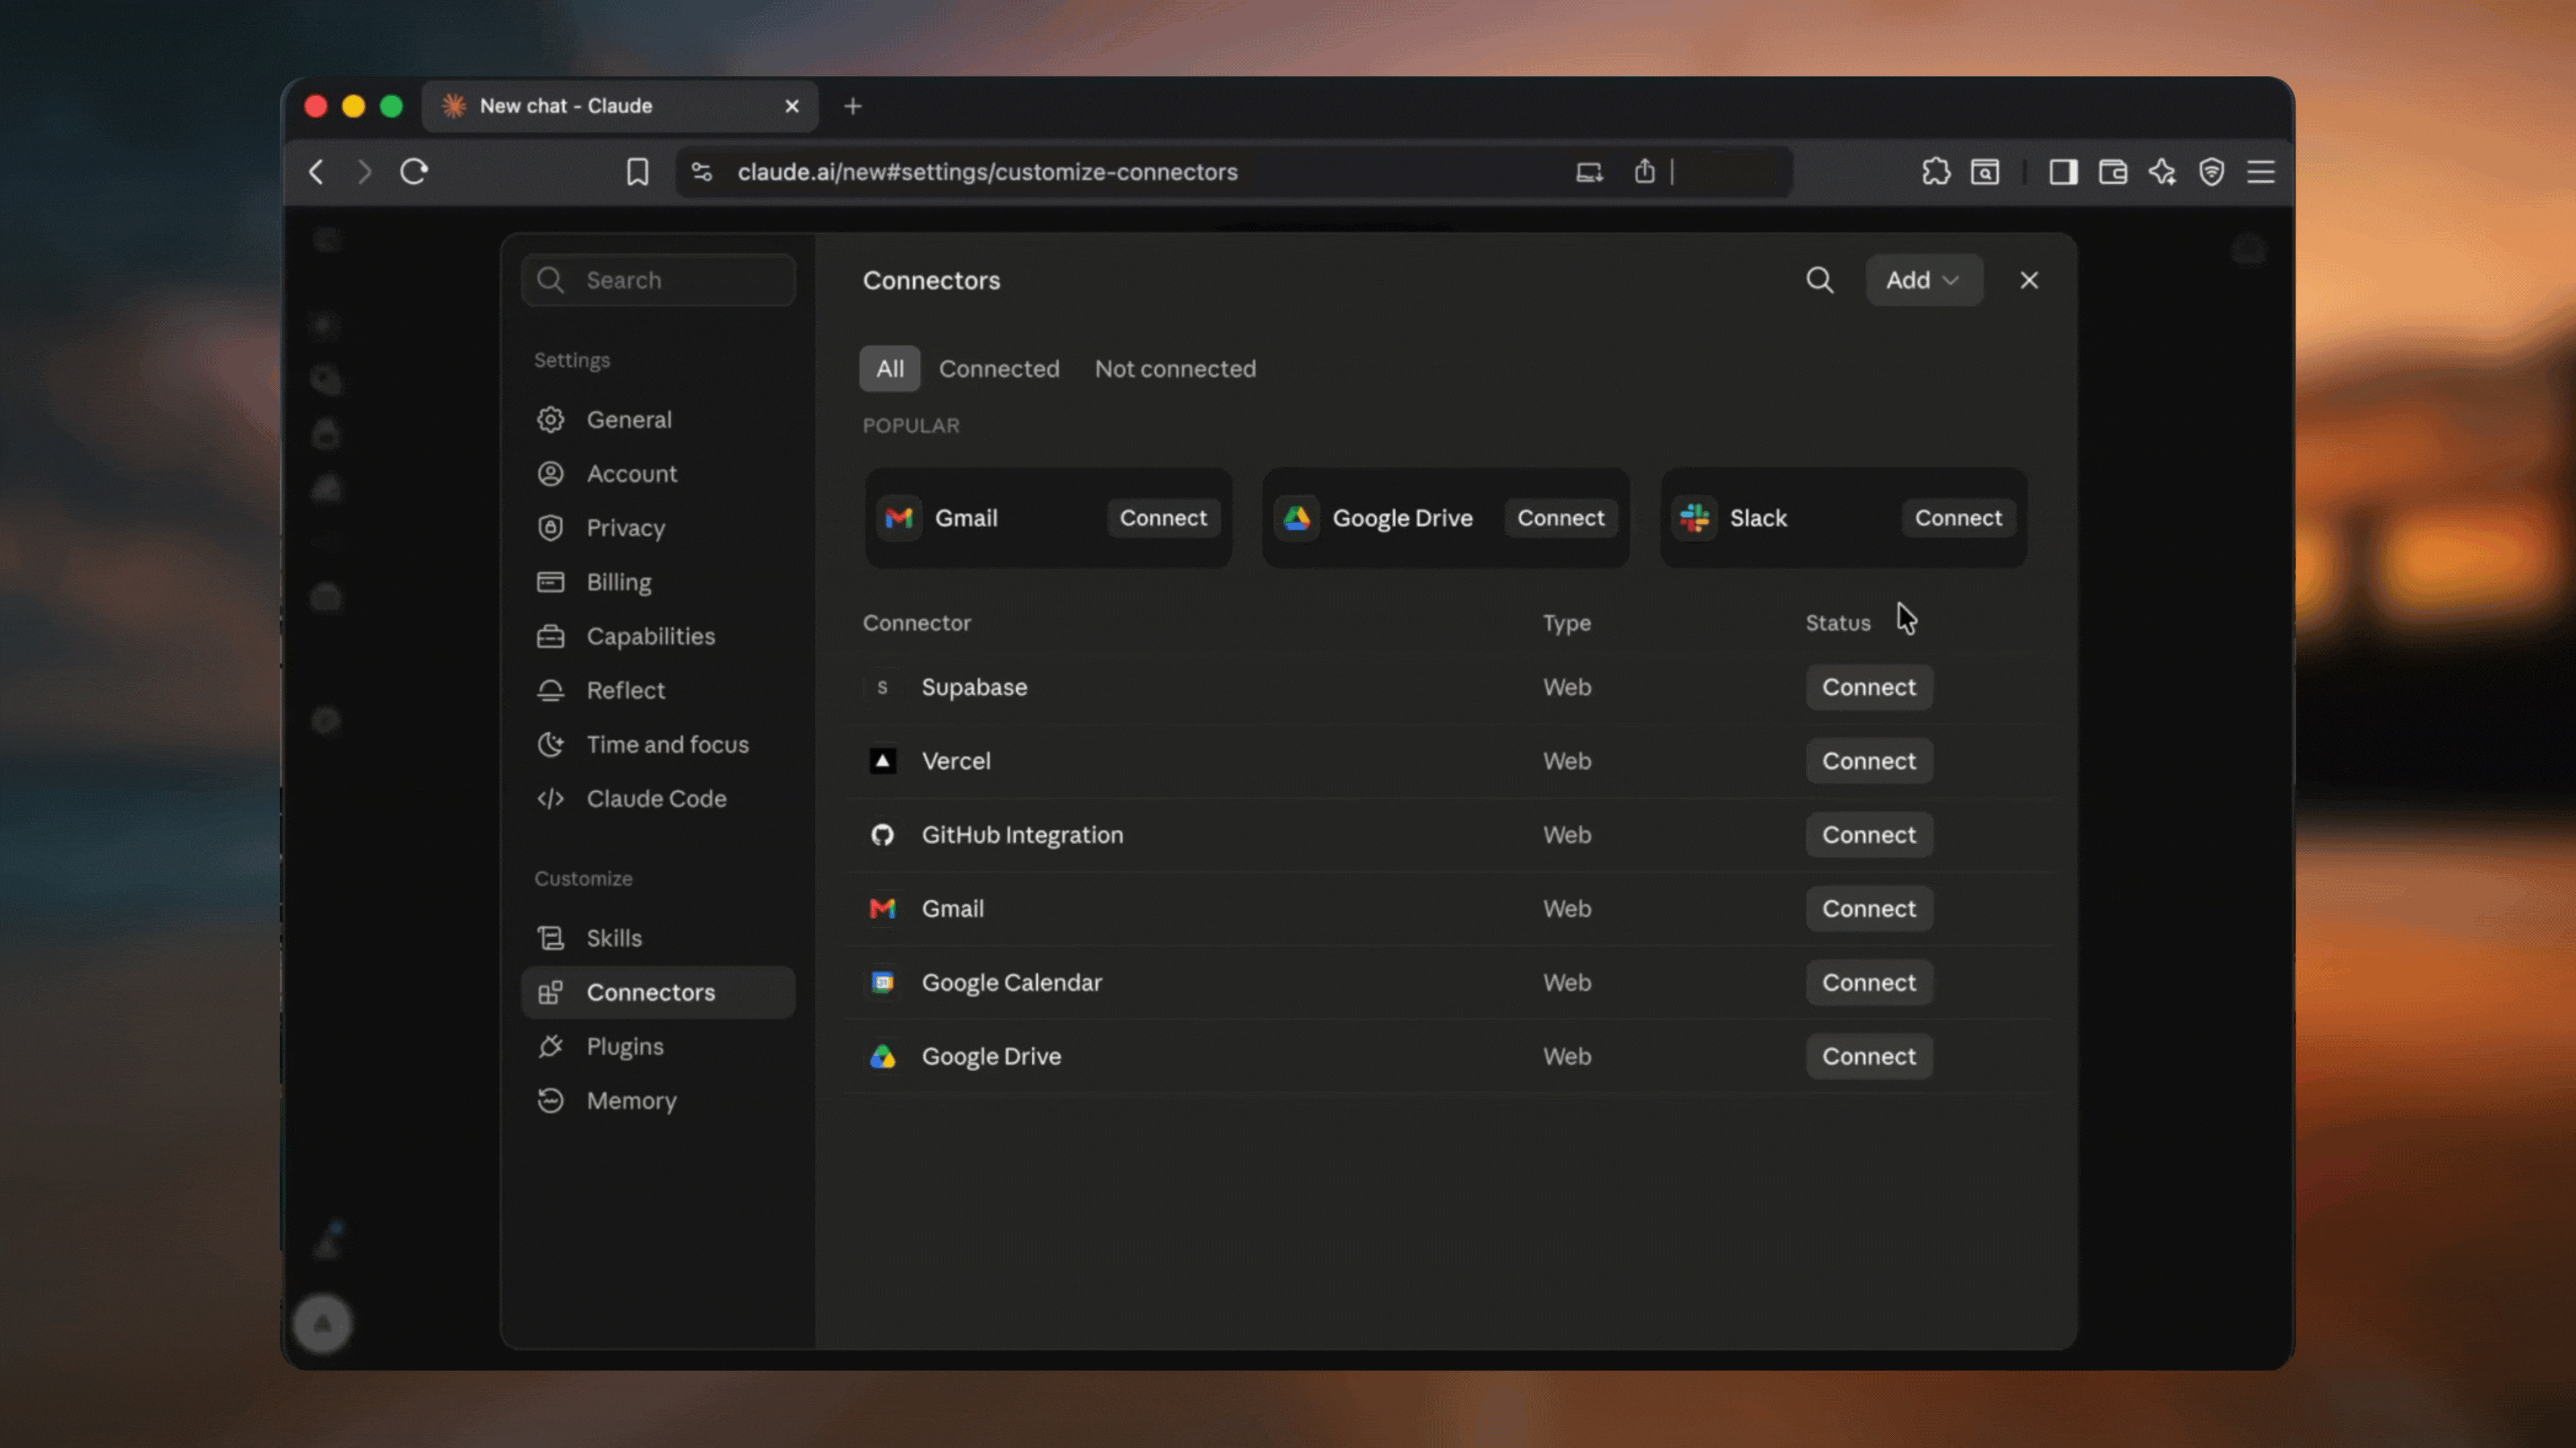Close the New chat - Claude tab
The width and height of the screenshot is (2576, 1448).
[792, 106]
